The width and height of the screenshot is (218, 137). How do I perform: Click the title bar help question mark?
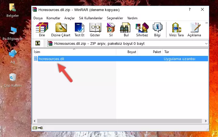(x=190, y=9)
